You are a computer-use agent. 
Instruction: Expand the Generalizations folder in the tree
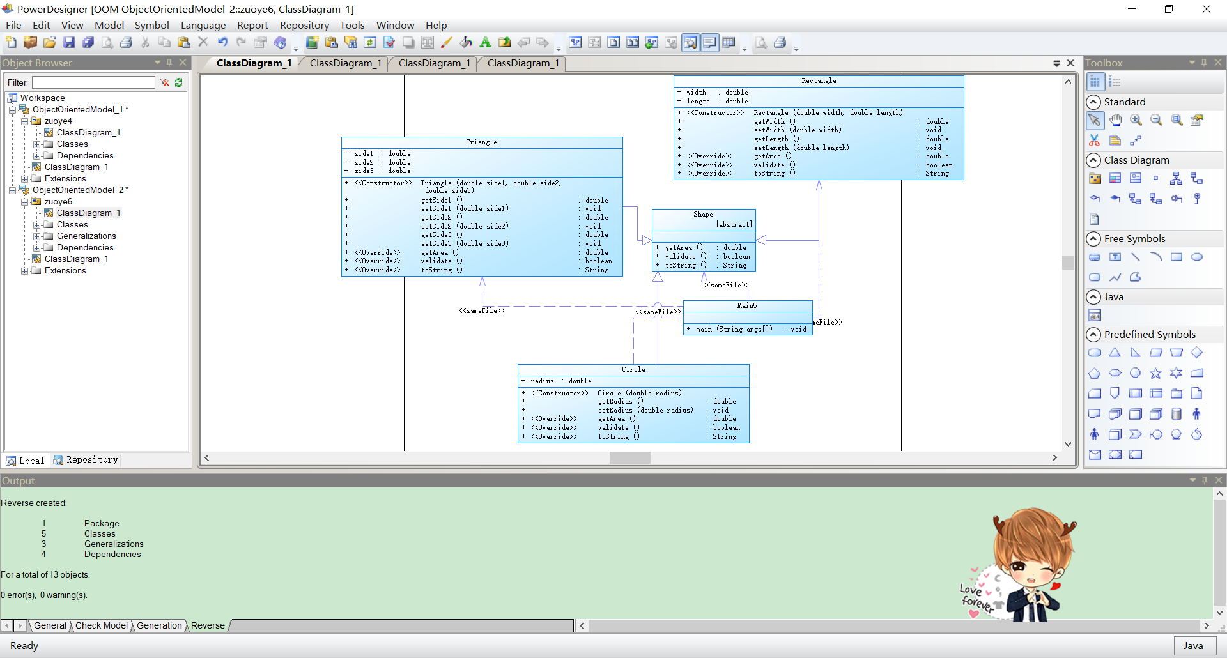point(37,236)
